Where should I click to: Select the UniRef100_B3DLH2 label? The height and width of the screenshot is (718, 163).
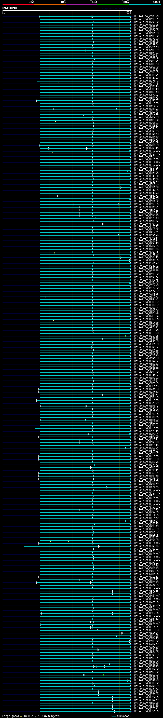[x=146, y=683]
